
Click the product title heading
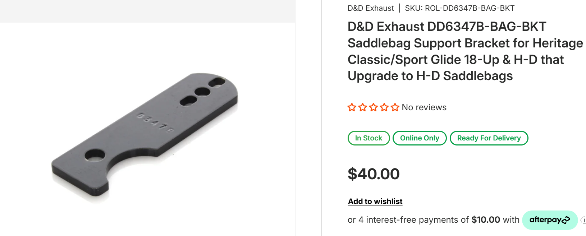[x=465, y=51]
